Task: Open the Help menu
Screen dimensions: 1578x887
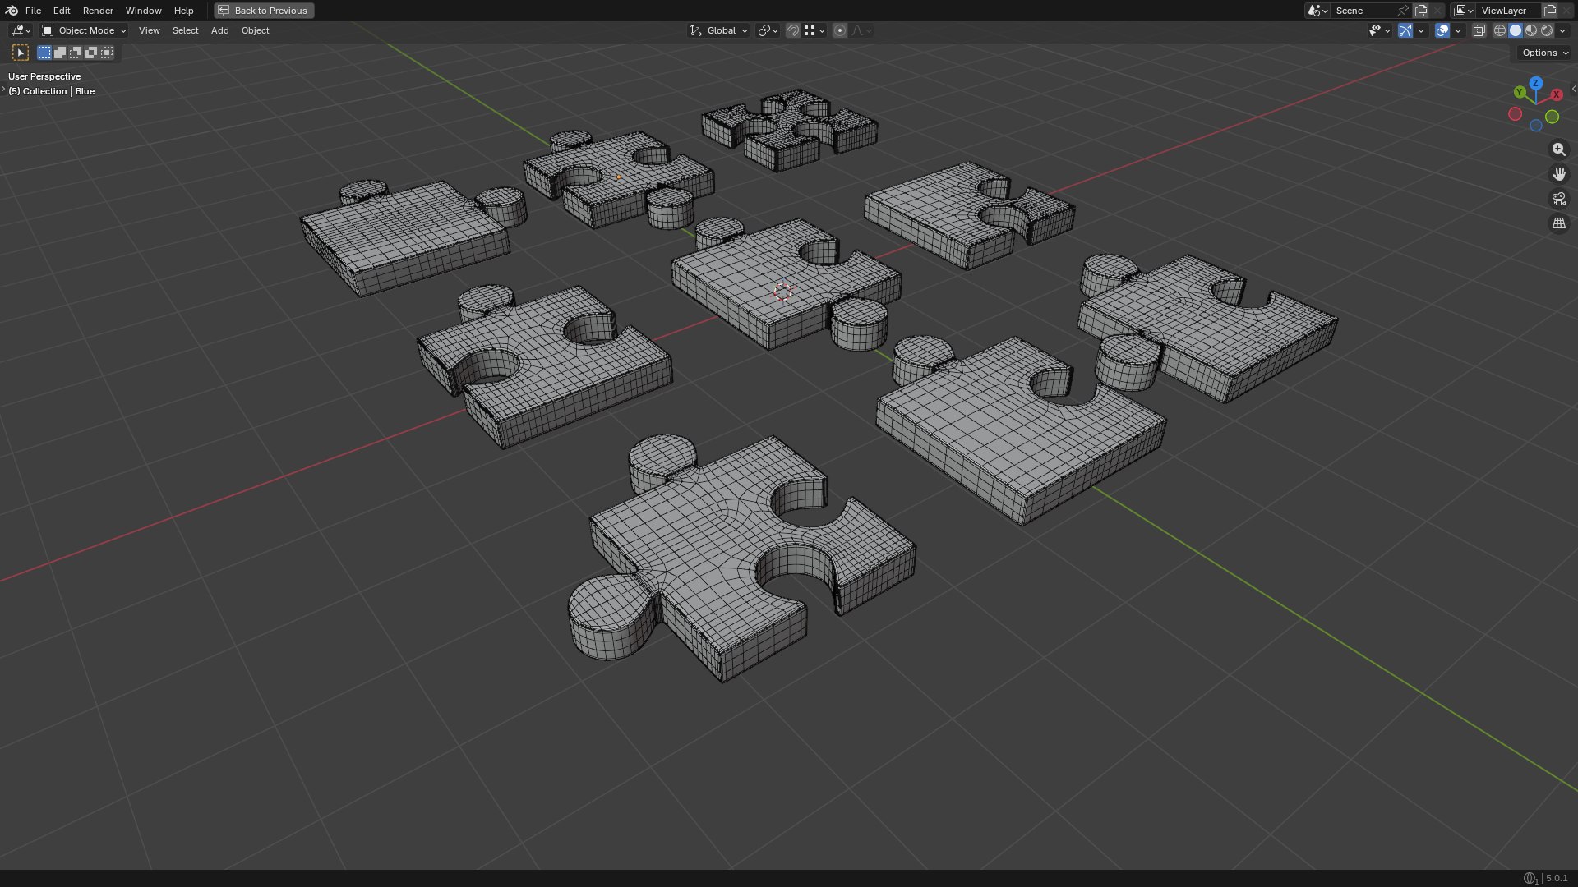Action: tap(183, 11)
